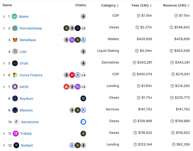The height and width of the screenshot is (151, 193).
Task: Click the Avalanche chain icon in AAVE row
Action: point(66,87)
